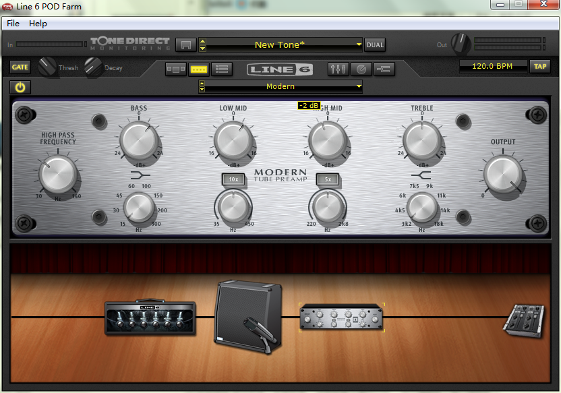Toggle the 10x low mid frequency multiplier
Image resolution: width=561 pixels, height=393 pixels.
pyautogui.click(x=233, y=179)
